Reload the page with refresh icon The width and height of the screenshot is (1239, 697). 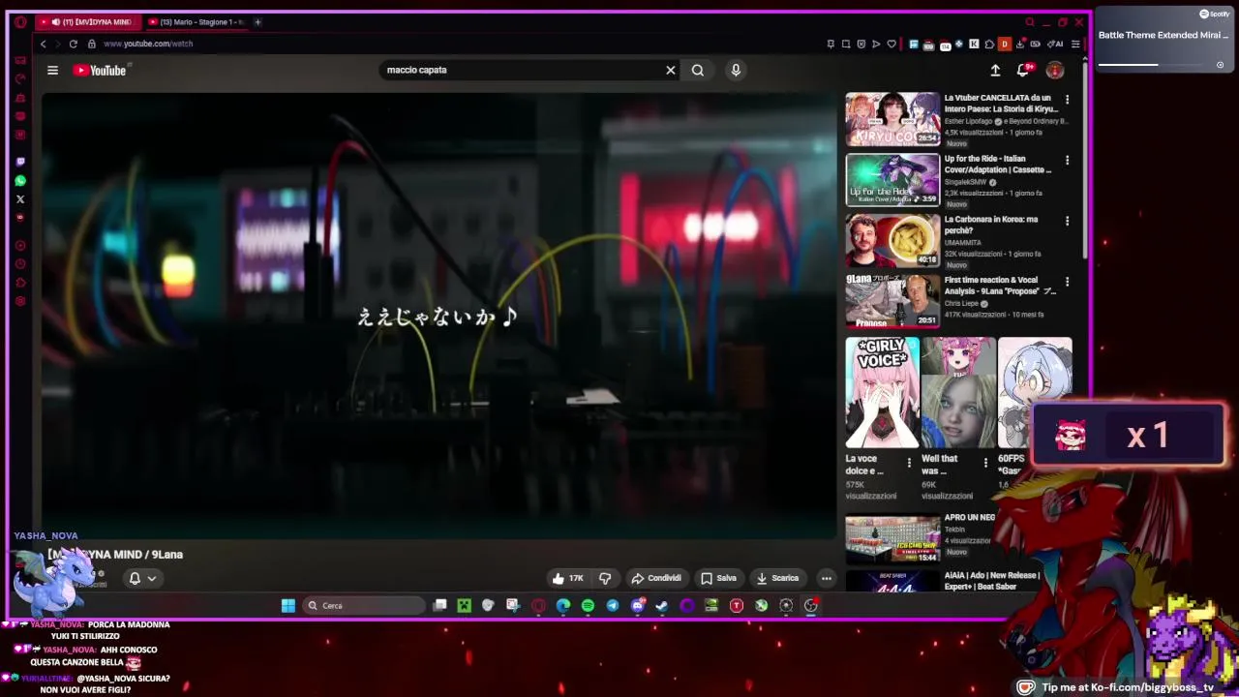[x=73, y=44]
